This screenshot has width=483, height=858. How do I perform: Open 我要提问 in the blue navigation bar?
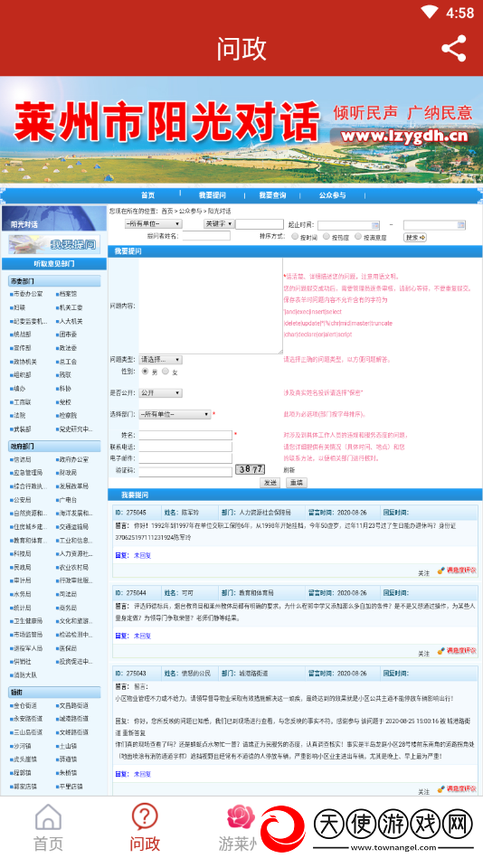point(212,195)
